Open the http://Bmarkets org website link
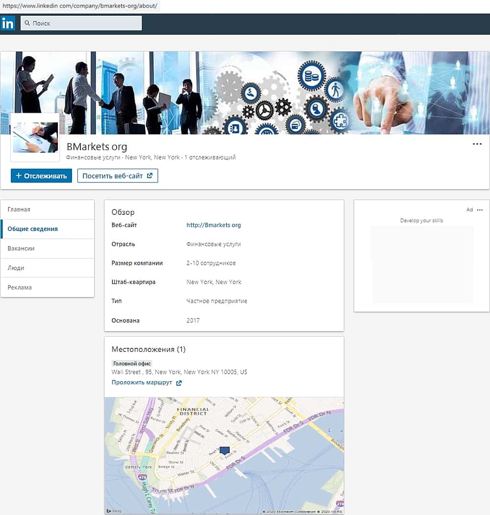Viewport: 490px width, 515px height. [214, 225]
